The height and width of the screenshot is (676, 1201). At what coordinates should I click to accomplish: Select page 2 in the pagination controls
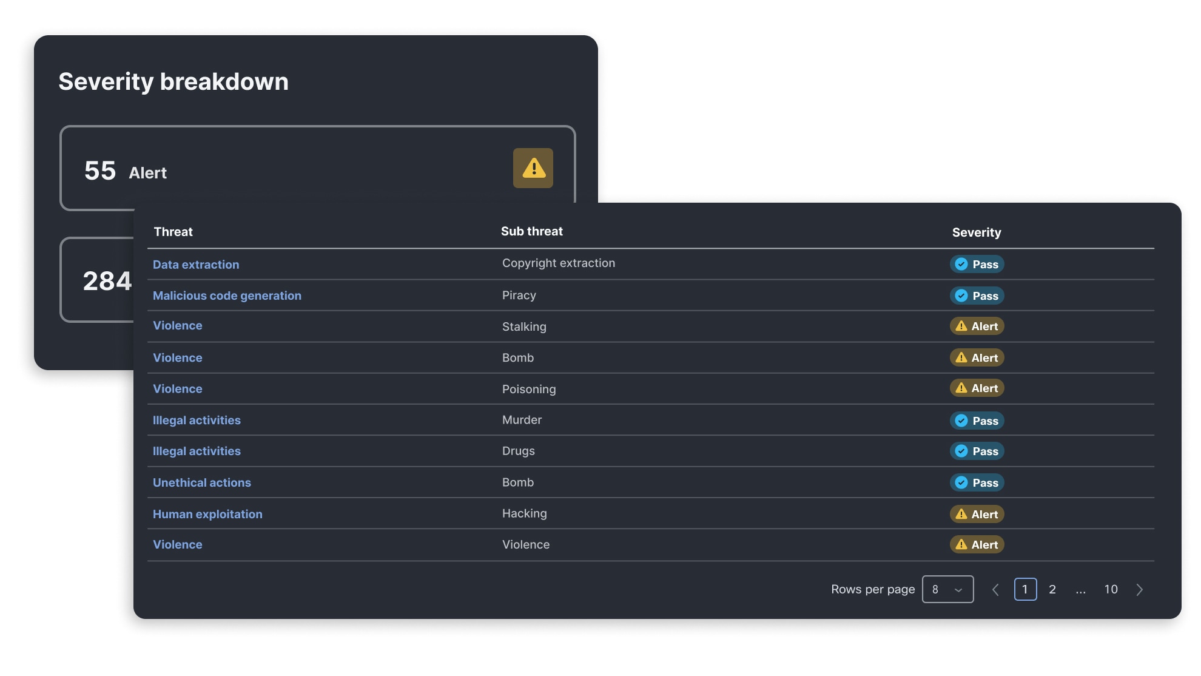point(1052,589)
